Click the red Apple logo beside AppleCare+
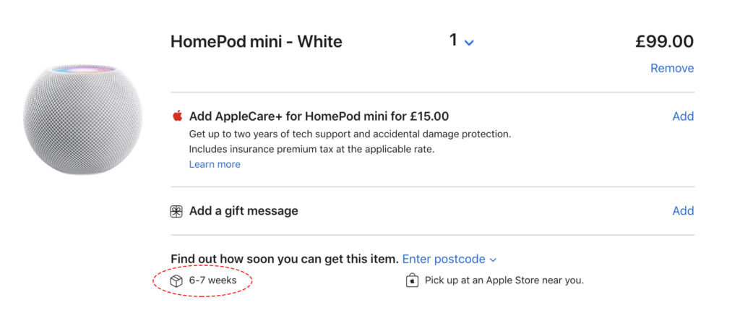 (x=176, y=116)
